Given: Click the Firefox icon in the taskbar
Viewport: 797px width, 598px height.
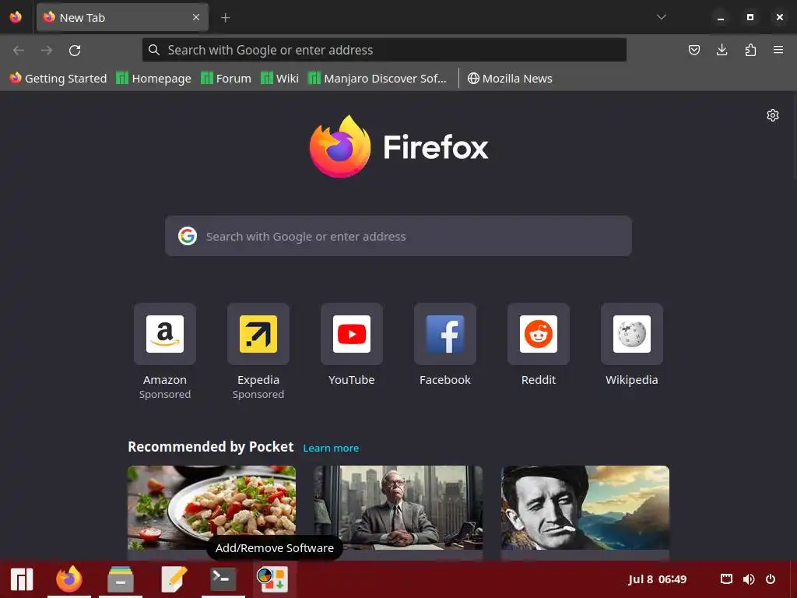Looking at the screenshot, I should click(69, 579).
